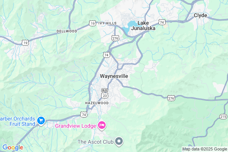Click the US 74 shield near Clyde
Screen dimensions: 228x152
point(162,22)
